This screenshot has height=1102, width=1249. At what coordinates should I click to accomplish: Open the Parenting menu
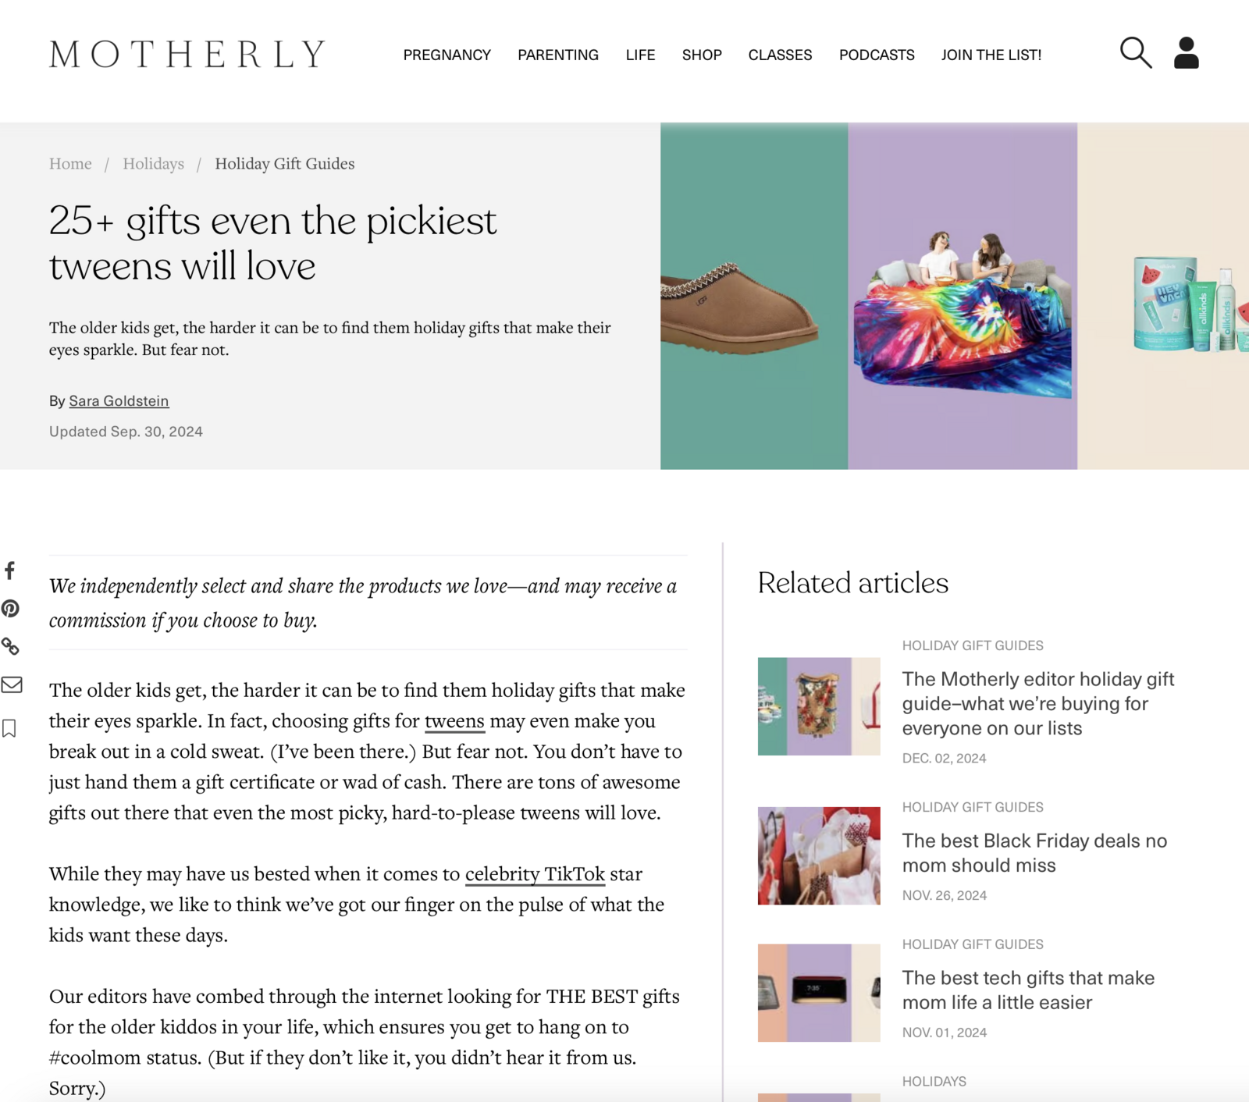558,55
